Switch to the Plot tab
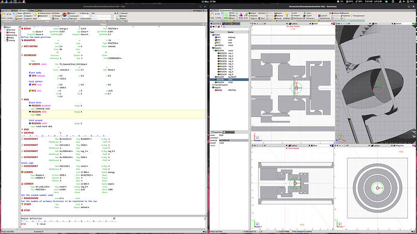 39,11
